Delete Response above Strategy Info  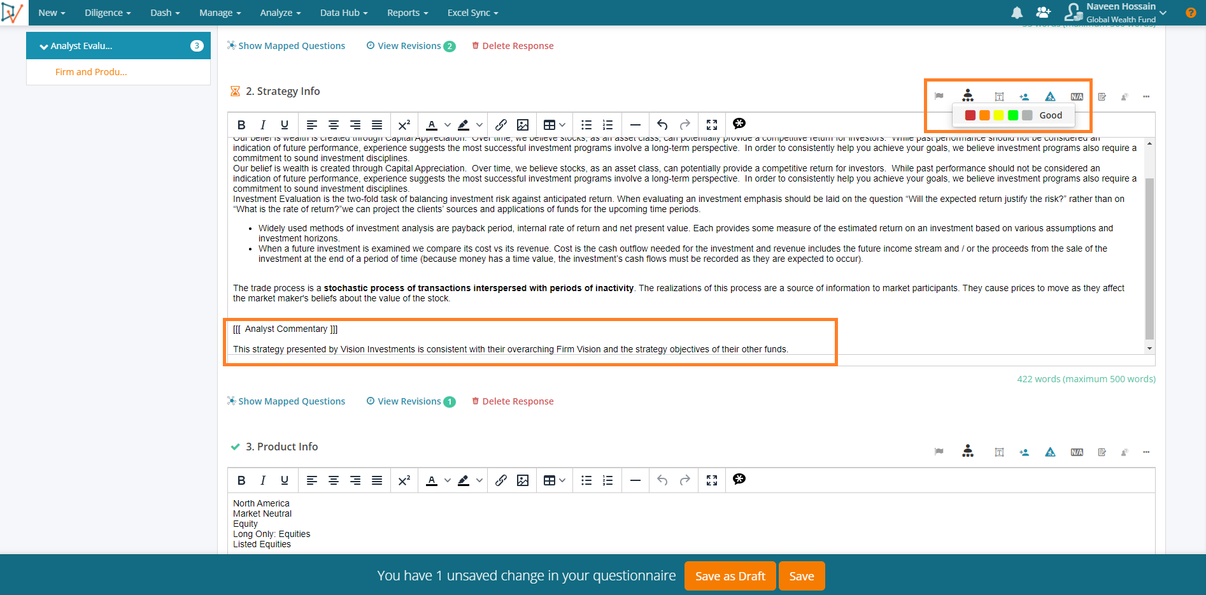pyautogui.click(x=513, y=46)
